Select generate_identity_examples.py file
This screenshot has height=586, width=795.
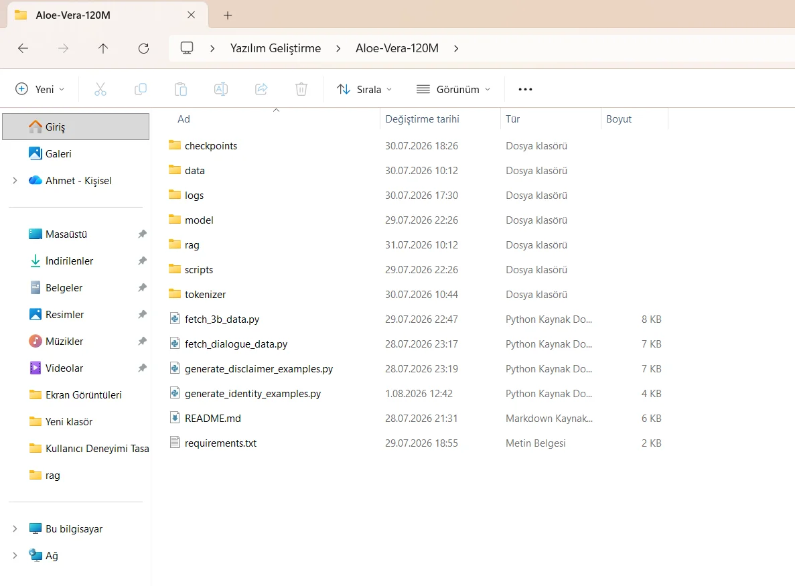point(252,393)
